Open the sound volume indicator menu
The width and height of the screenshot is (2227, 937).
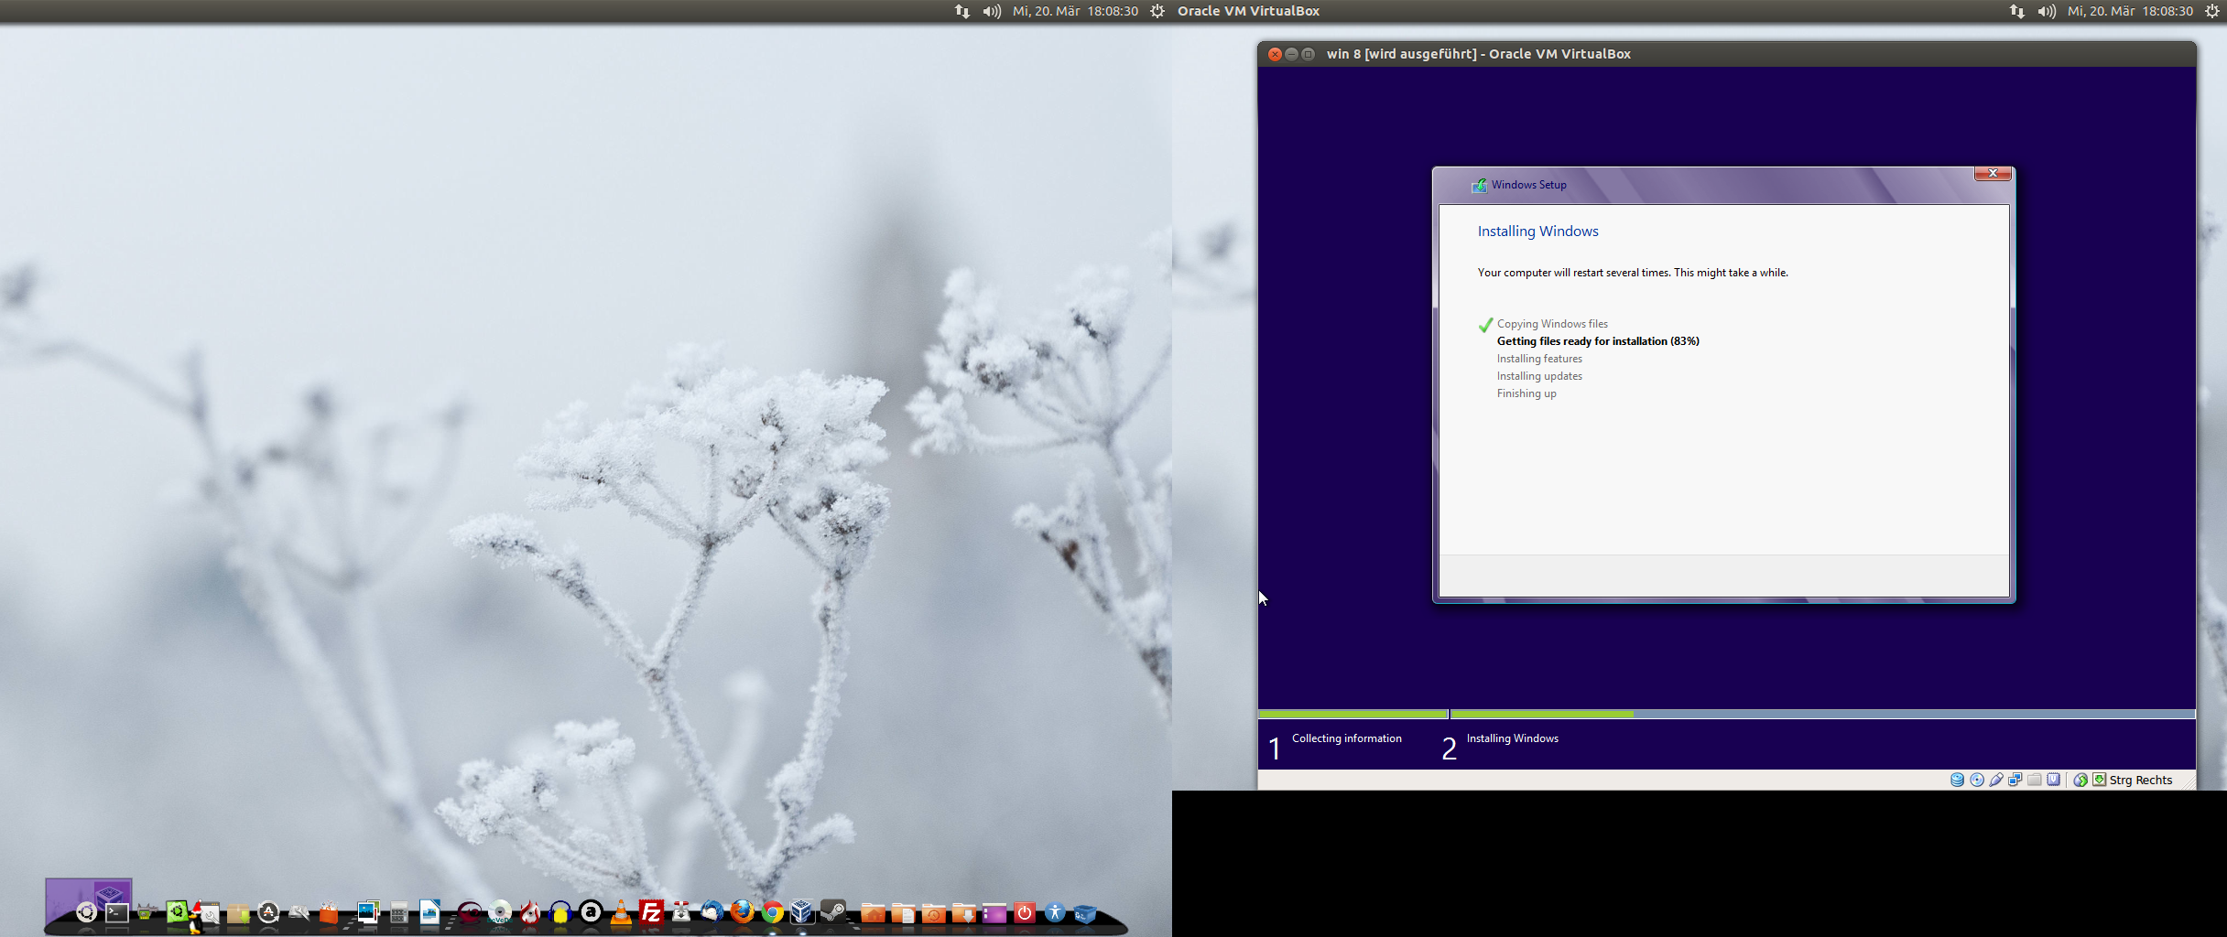(992, 11)
